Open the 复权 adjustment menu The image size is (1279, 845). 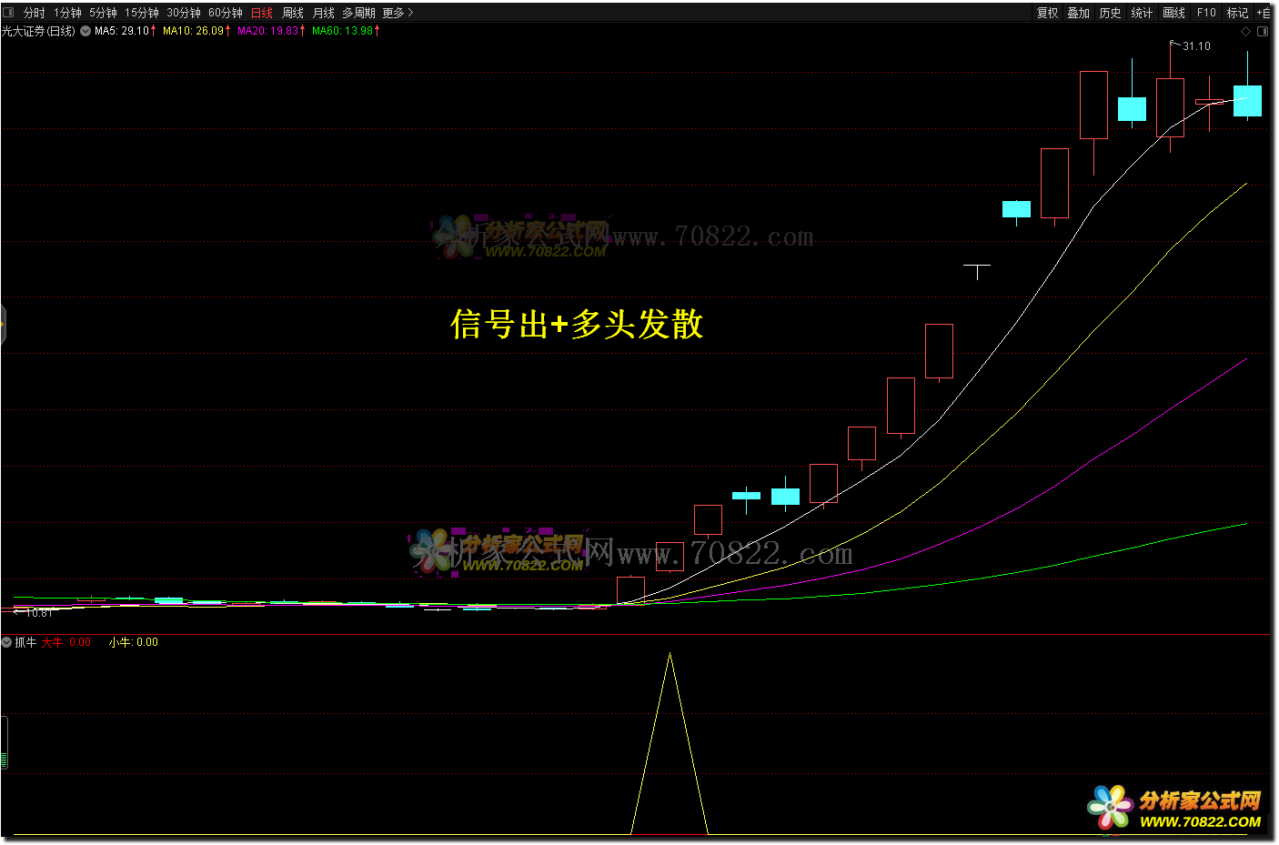point(1047,13)
